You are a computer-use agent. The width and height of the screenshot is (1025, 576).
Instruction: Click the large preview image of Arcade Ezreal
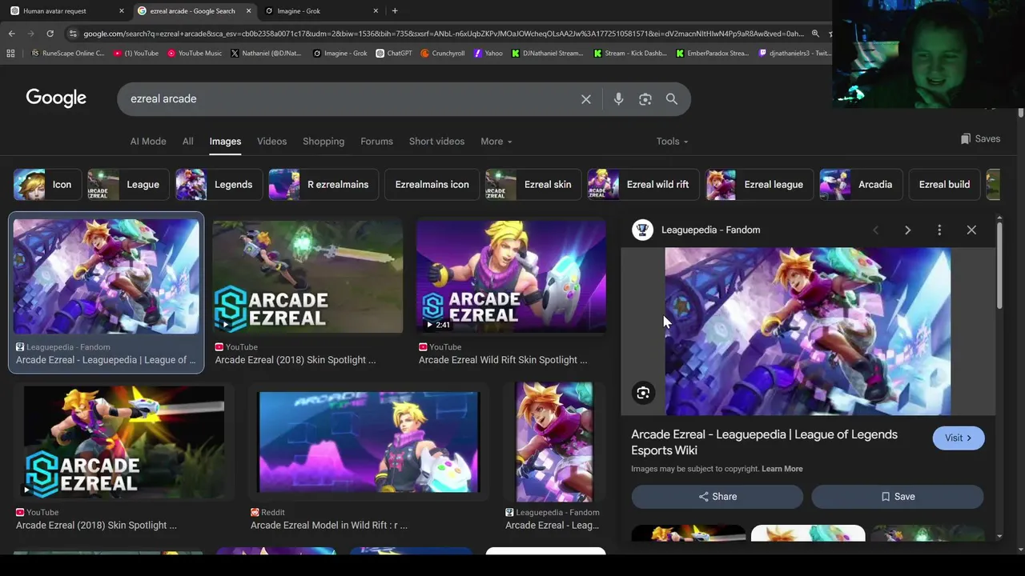coord(808,331)
